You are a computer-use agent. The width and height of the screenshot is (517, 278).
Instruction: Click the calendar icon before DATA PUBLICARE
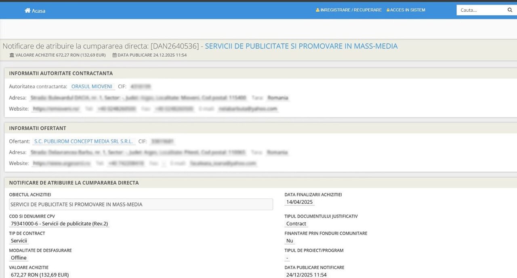point(114,55)
